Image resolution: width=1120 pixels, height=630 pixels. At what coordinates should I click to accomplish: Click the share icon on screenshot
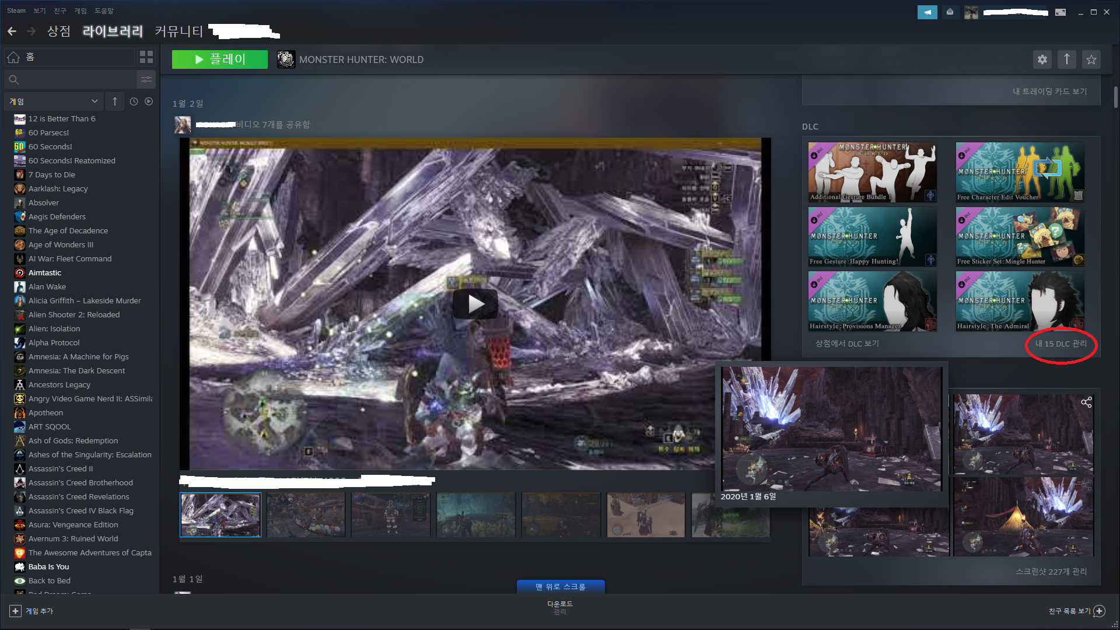click(x=1086, y=402)
